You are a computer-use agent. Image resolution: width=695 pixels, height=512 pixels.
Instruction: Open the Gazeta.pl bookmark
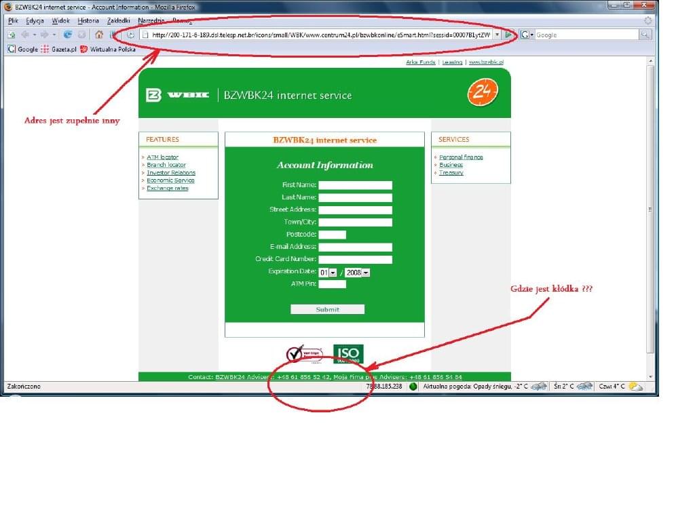click(x=58, y=49)
